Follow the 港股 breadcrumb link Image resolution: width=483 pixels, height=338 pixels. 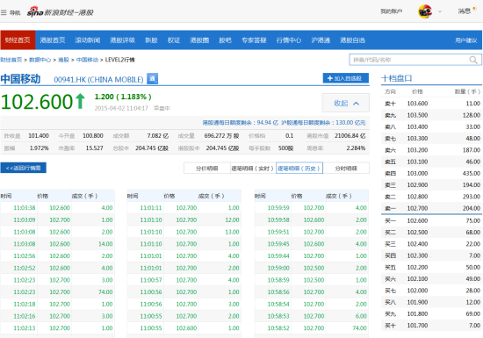[63, 60]
